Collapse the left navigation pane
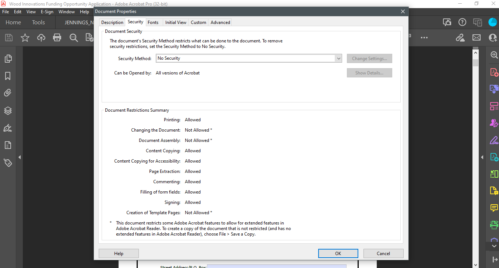 tap(20, 157)
